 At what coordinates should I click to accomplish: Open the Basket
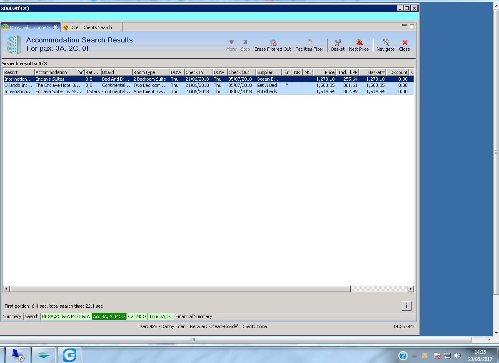[338, 45]
